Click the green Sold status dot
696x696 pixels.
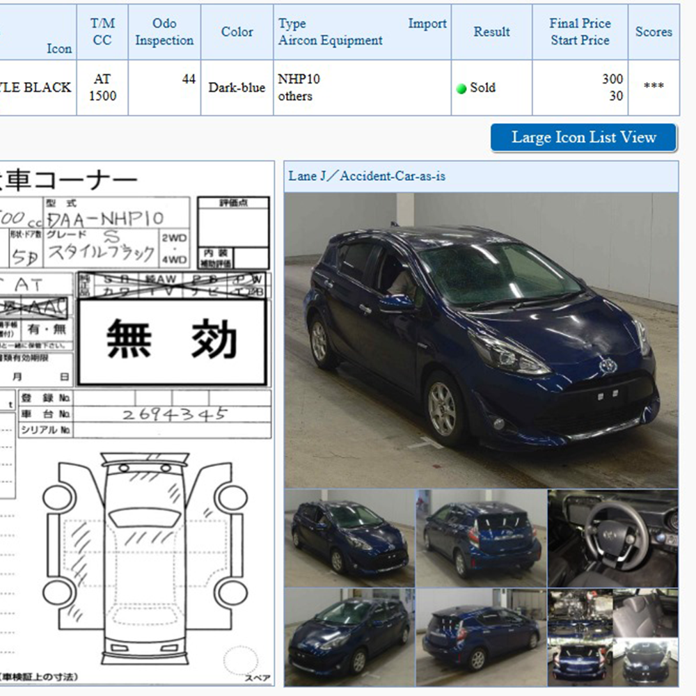[x=461, y=88]
